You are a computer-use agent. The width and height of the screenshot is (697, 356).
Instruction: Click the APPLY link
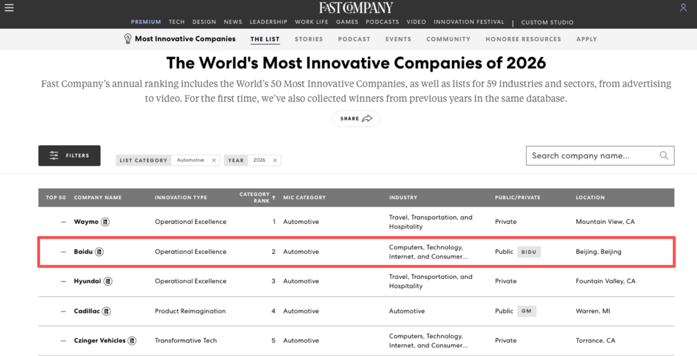pyautogui.click(x=586, y=39)
